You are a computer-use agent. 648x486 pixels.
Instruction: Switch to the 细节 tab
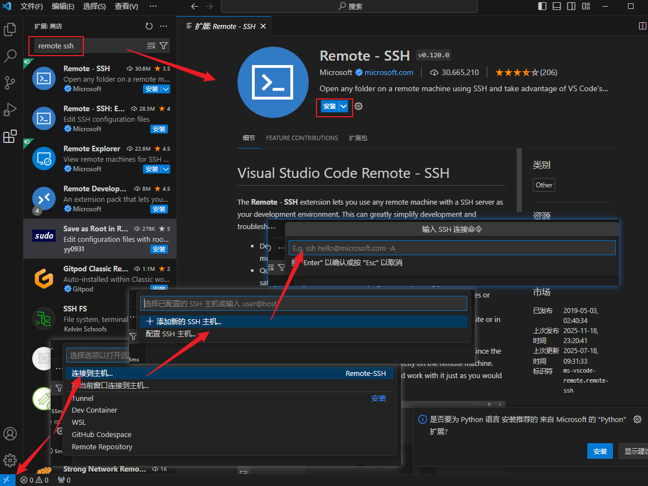(249, 137)
